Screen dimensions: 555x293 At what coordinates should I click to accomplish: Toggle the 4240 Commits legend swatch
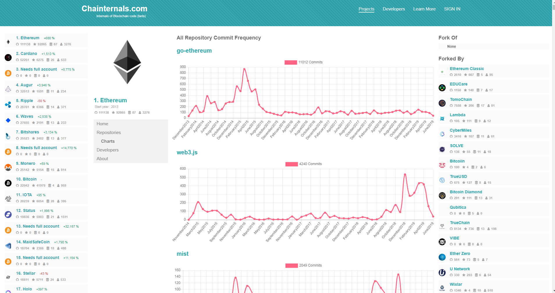[x=291, y=164]
